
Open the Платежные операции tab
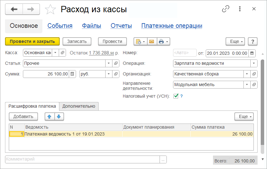pyautogui.click(x=172, y=26)
